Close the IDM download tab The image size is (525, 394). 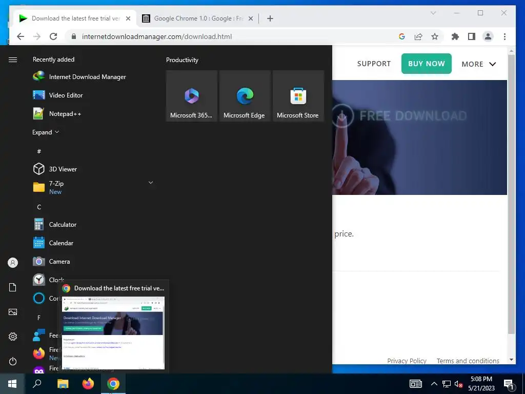click(x=128, y=18)
